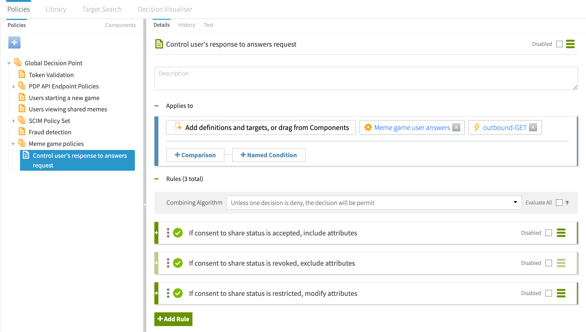This screenshot has height=332, width=586.
Task: Open the History tab
Action: click(x=187, y=25)
